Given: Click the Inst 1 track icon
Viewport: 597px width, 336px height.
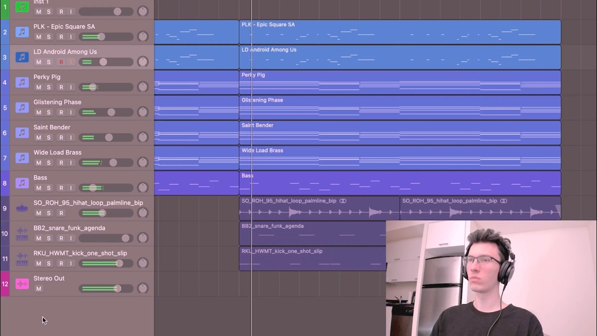Looking at the screenshot, I should pyautogui.click(x=22, y=7).
